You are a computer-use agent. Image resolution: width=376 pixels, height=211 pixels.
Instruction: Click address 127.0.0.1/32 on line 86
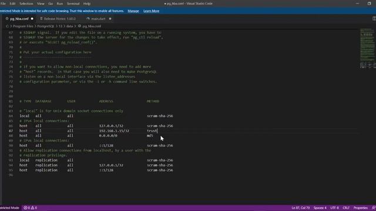click(111, 125)
